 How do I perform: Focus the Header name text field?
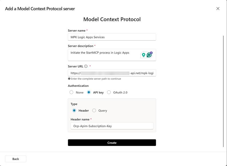112,126
